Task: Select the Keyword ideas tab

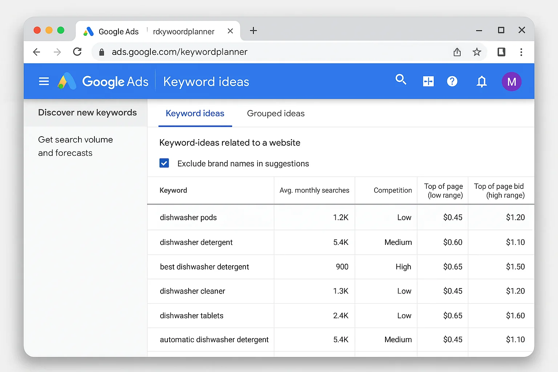Action: [195, 113]
